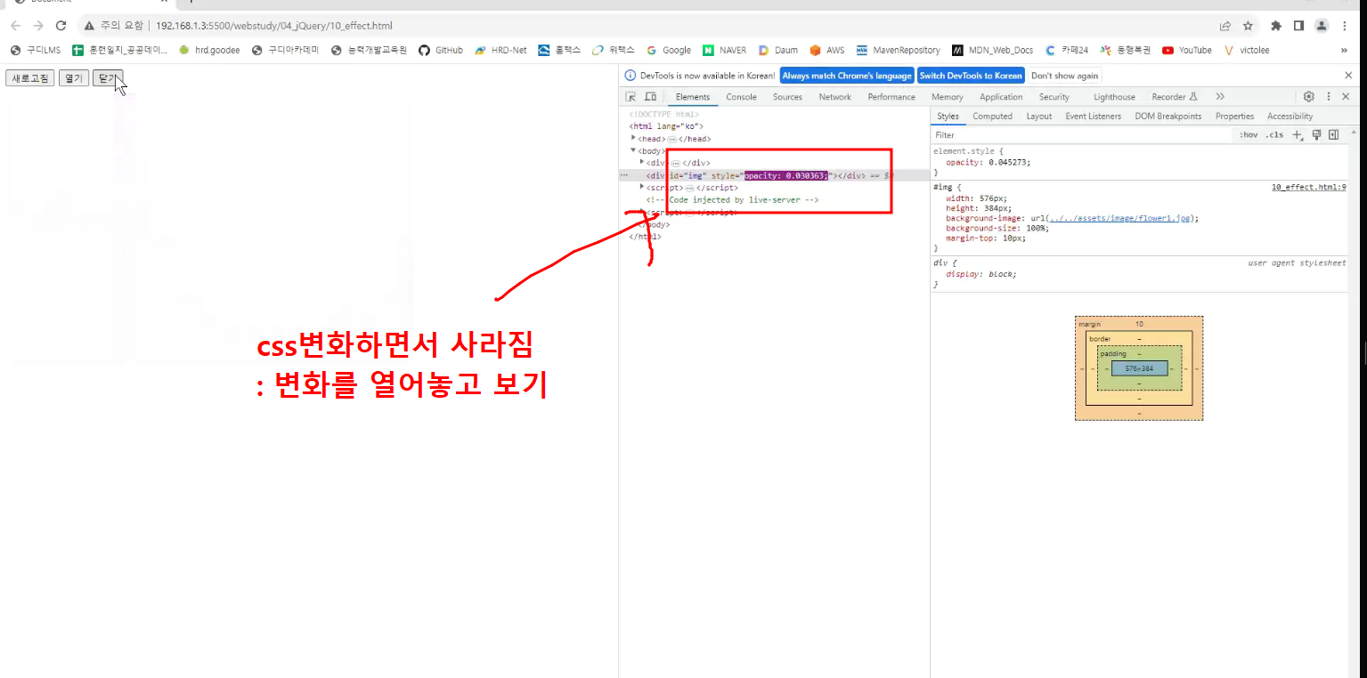The width and height of the screenshot is (1367, 678).
Task: Open the YouTube bookmark
Action: [x=1186, y=50]
